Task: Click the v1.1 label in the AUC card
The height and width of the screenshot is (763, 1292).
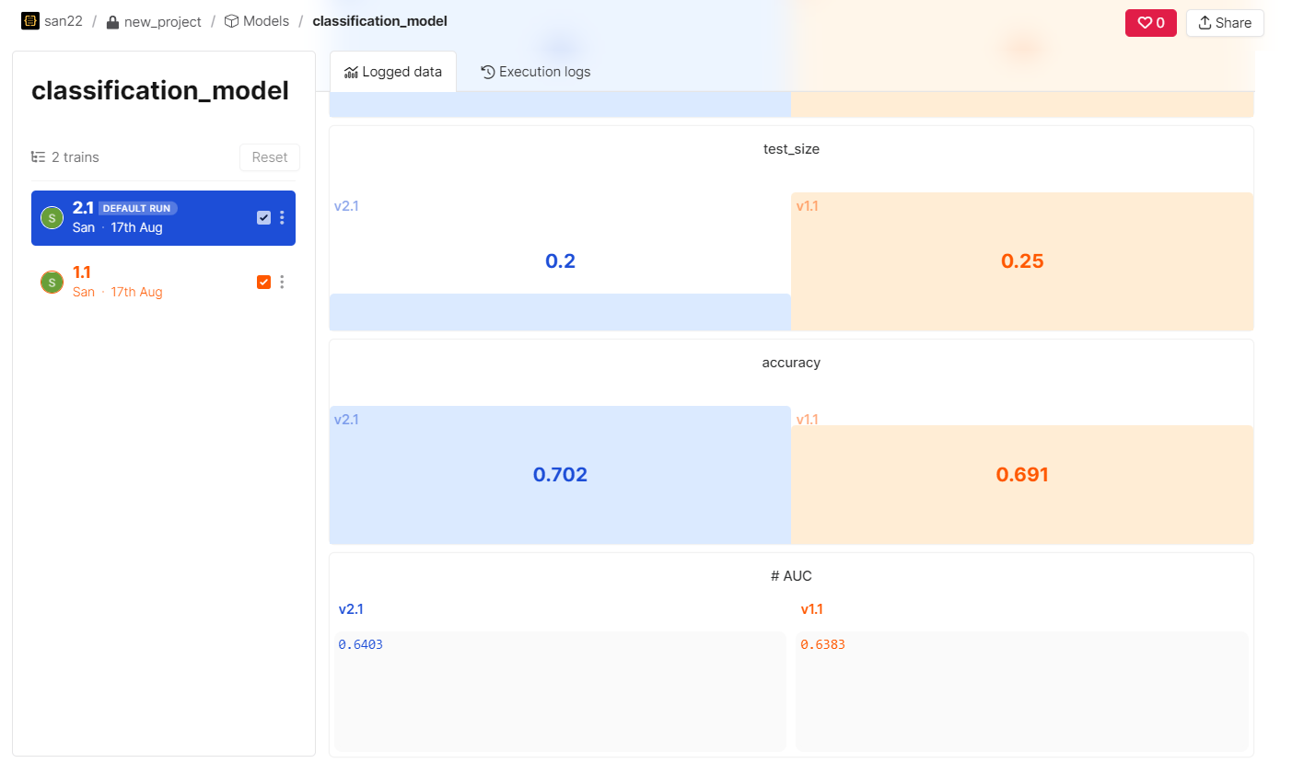Action: [x=811, y=609]
